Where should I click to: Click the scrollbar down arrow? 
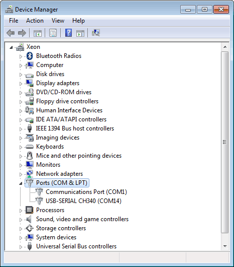click(x=225, y=246)
